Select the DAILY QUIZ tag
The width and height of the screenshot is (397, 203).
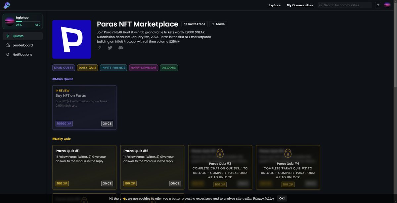click(87, 68)
